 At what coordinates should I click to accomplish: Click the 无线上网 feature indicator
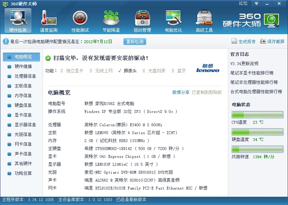point(101,70)
